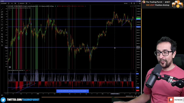This screenshot has width=184, height=103.
Task: Open chart settings gear icon
Action: 134,3
